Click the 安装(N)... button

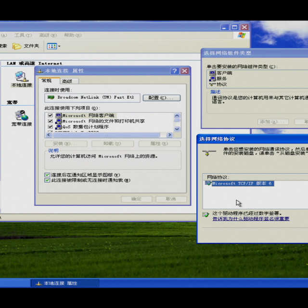[x=66, y=143]
